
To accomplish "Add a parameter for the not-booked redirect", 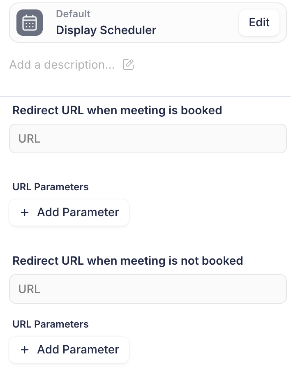I will pos(69,350).
